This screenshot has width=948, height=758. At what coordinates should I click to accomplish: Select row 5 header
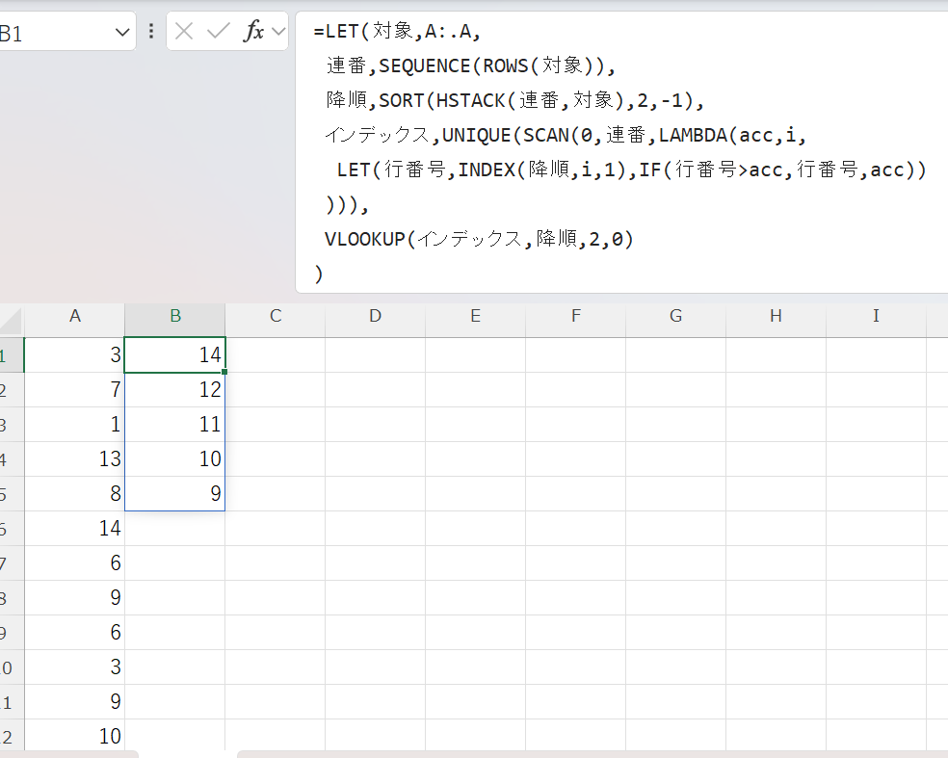(12, 494)
